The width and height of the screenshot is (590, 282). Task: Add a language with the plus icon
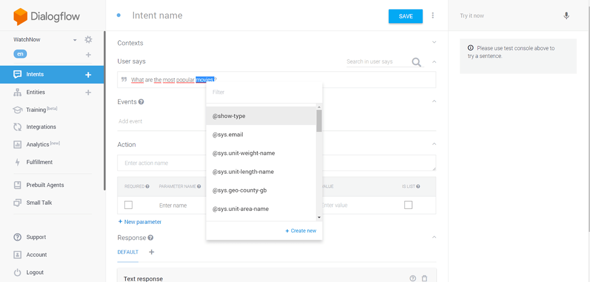[89, 55]
